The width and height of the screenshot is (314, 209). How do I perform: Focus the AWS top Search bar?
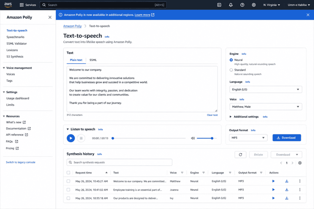click(103, 5)
